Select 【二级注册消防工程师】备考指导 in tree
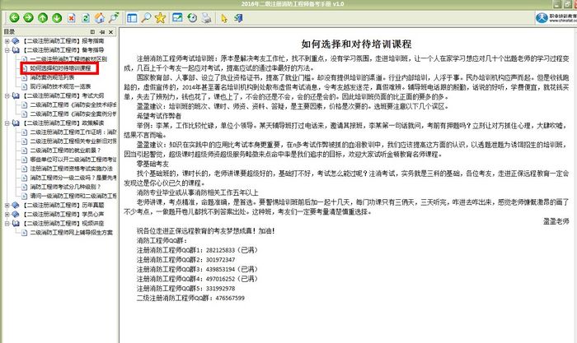Viewport: 577px width, 343px height. pos(63,50)
